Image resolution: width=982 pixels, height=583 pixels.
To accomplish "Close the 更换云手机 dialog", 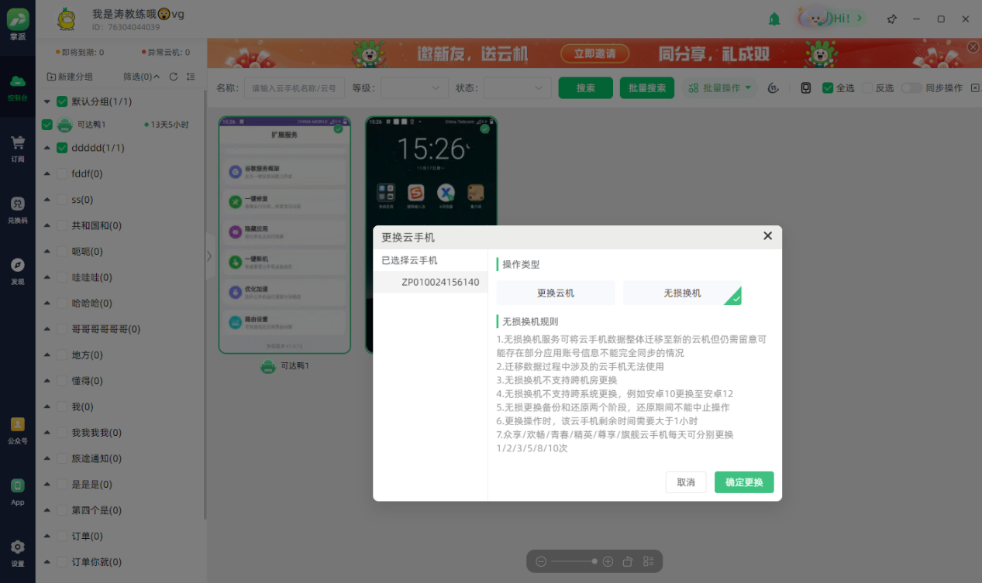I will [767, 236].
